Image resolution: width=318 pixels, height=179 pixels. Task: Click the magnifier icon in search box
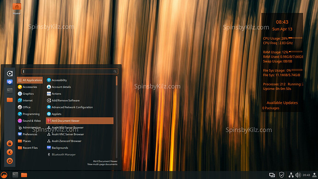click(x=115, y=71)
